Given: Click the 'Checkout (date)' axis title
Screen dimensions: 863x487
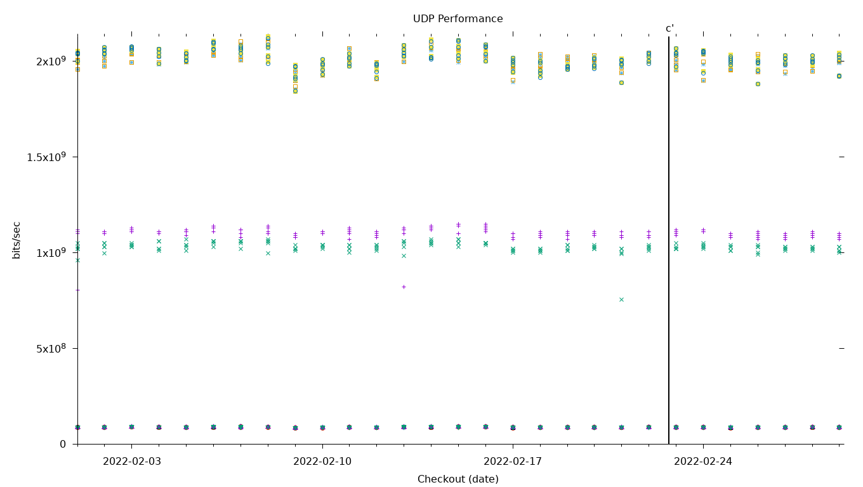Looking at the screenshot, I should coord(458,479).
